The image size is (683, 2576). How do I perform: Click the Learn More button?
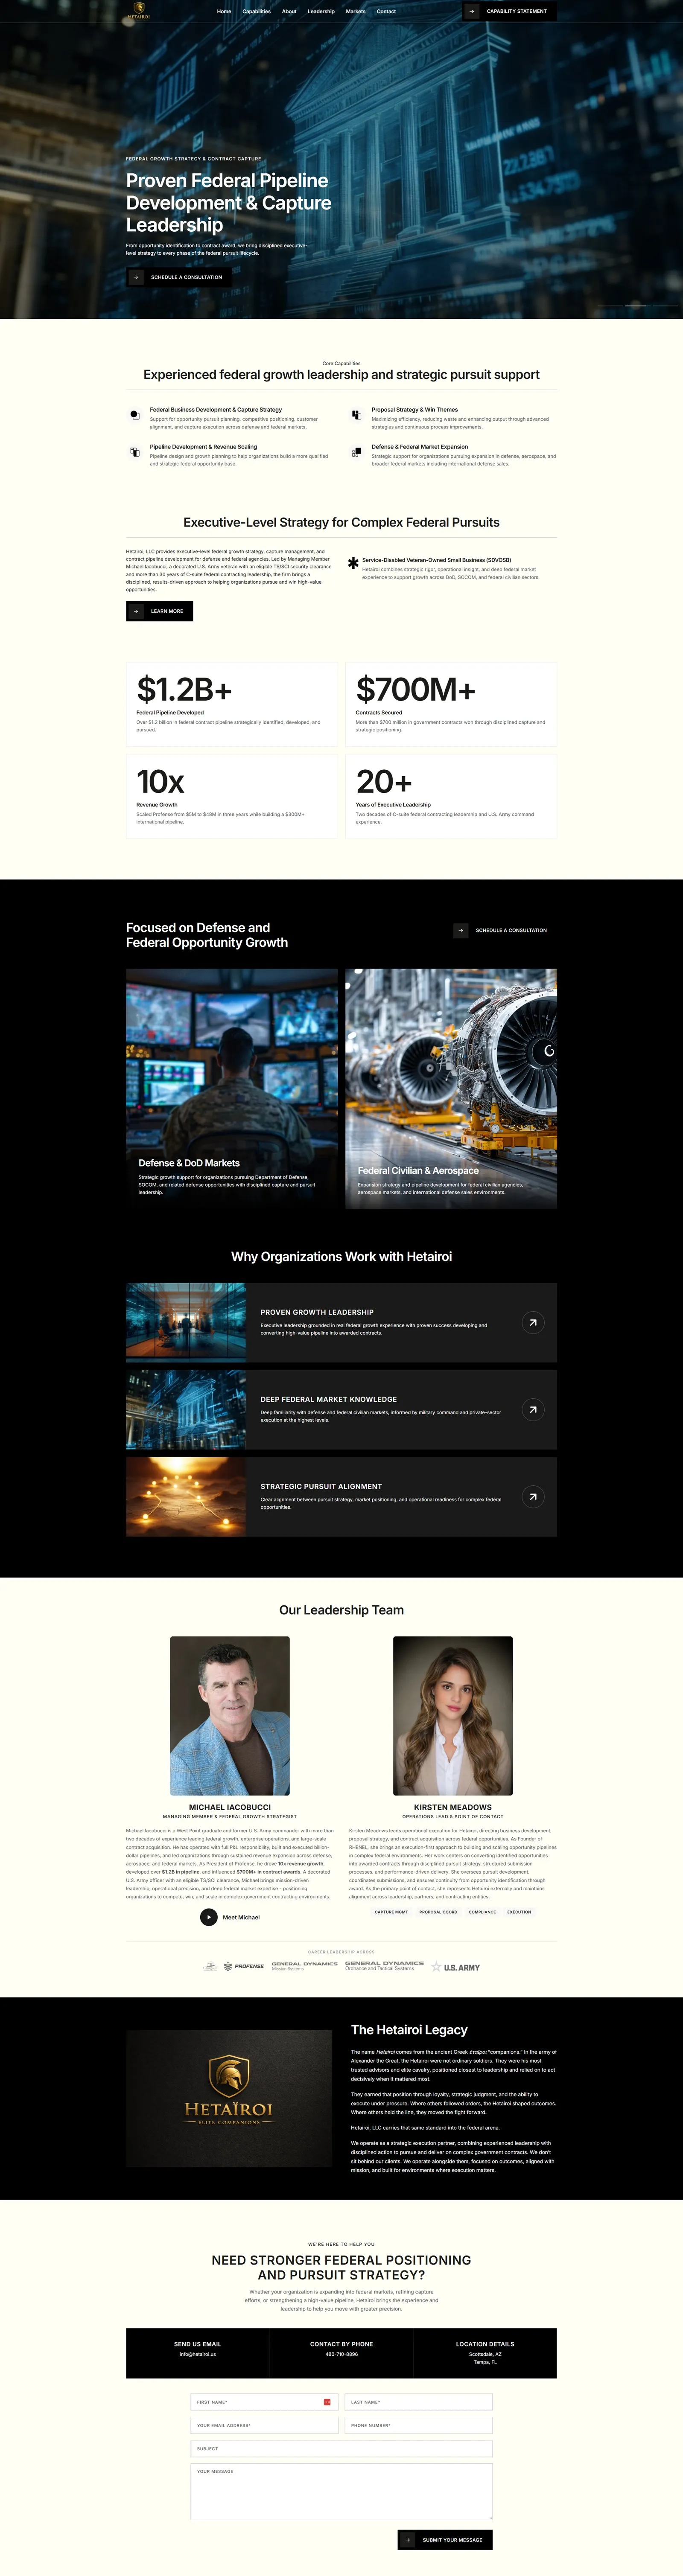pyautogui.click(x=159, y=611)
